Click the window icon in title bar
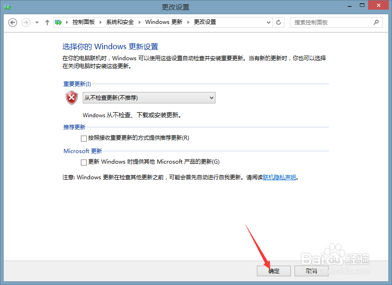 [7, 7]
